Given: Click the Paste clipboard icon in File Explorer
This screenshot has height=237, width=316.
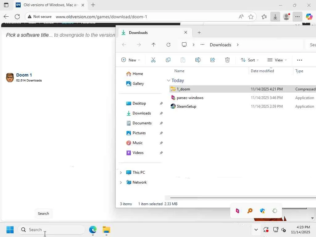Looking at the screenshot, I should (x=183, y=60).
